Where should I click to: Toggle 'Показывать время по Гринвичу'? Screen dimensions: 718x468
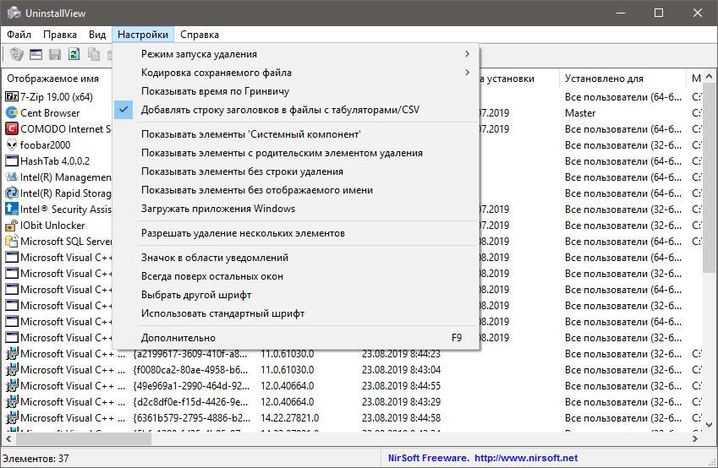(296, 91)
